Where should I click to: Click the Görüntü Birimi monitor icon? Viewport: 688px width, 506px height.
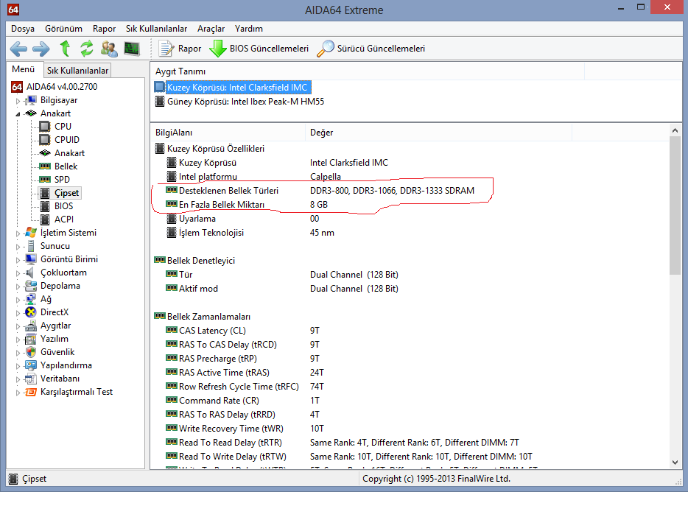31,259
